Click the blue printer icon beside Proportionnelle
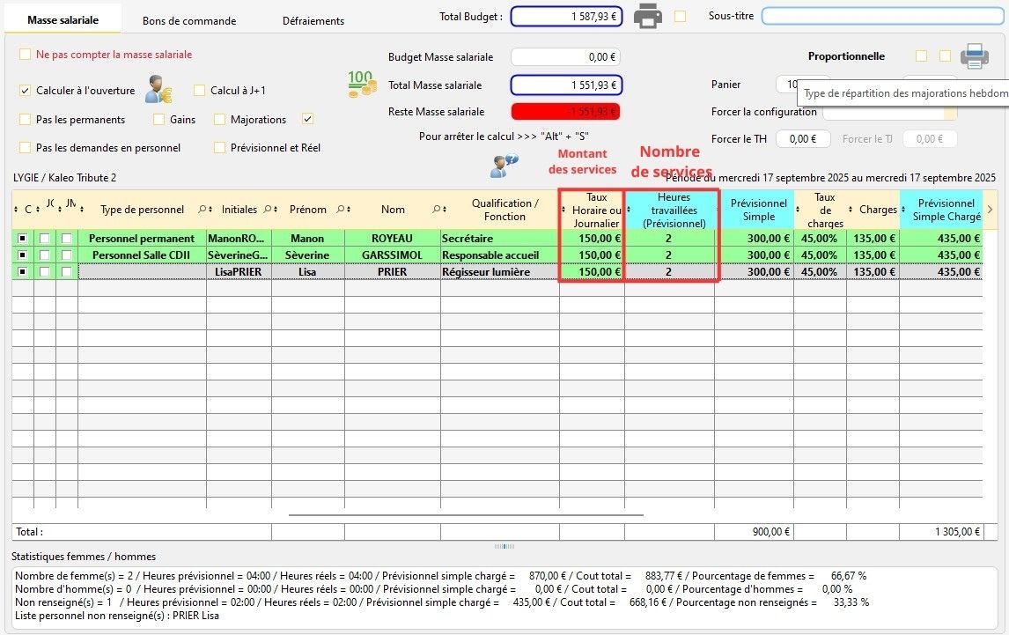This screenshot has width=1009, height=635. tap(974, 55)
